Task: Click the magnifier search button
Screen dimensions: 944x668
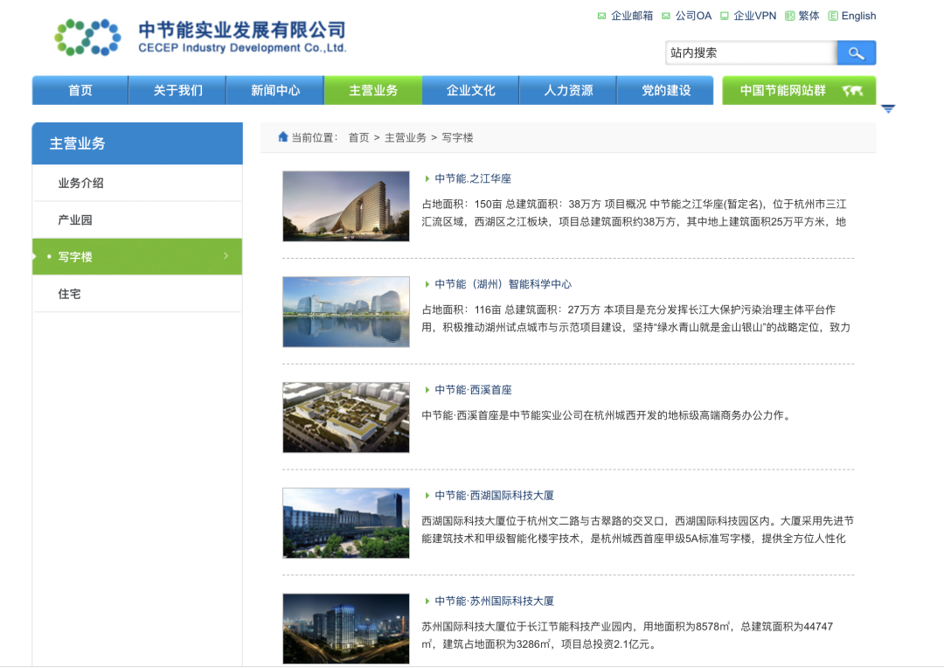Action: [856, 53]
